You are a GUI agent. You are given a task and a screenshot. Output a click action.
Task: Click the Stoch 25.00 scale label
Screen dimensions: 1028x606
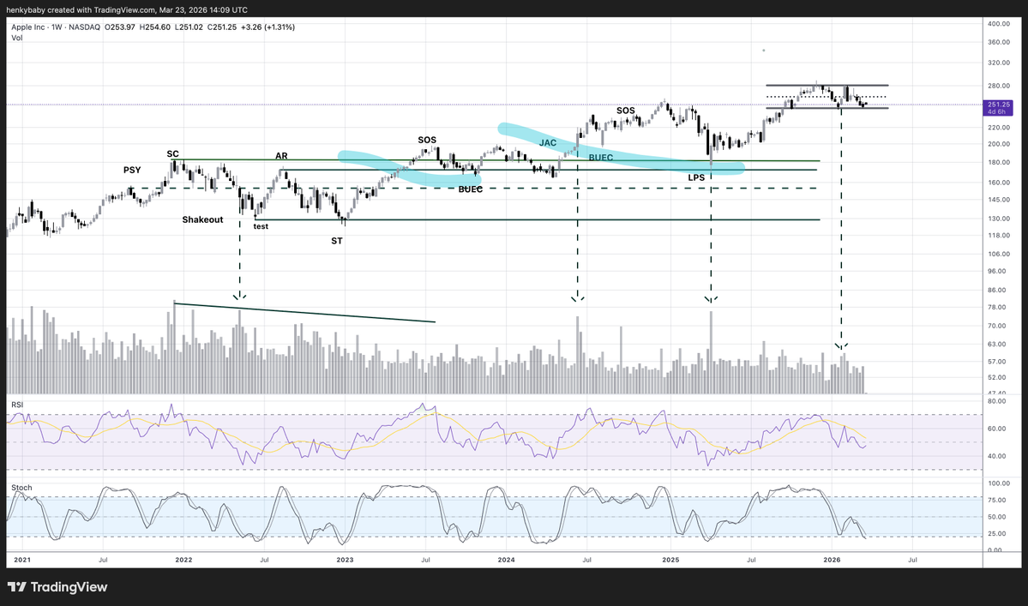pos(996,533)
